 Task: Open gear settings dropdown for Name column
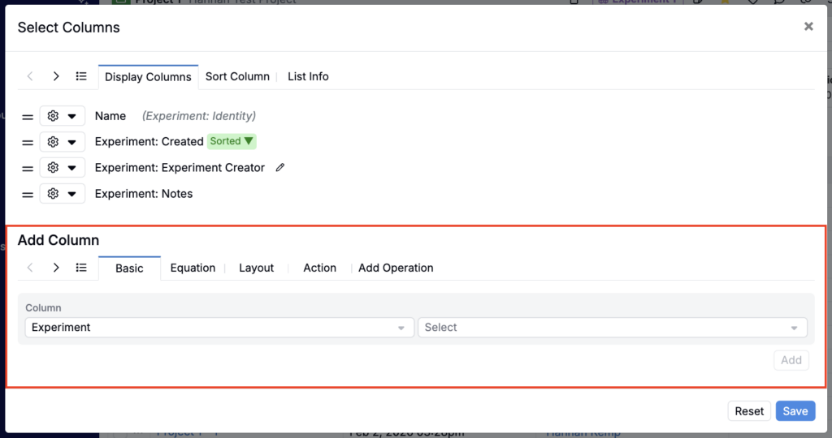click(x=63, y=117)
